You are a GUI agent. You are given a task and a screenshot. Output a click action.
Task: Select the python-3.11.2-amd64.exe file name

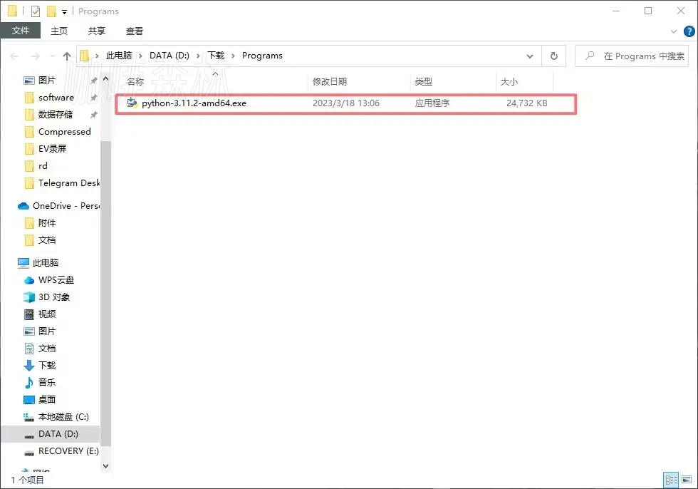coord(194,103)
